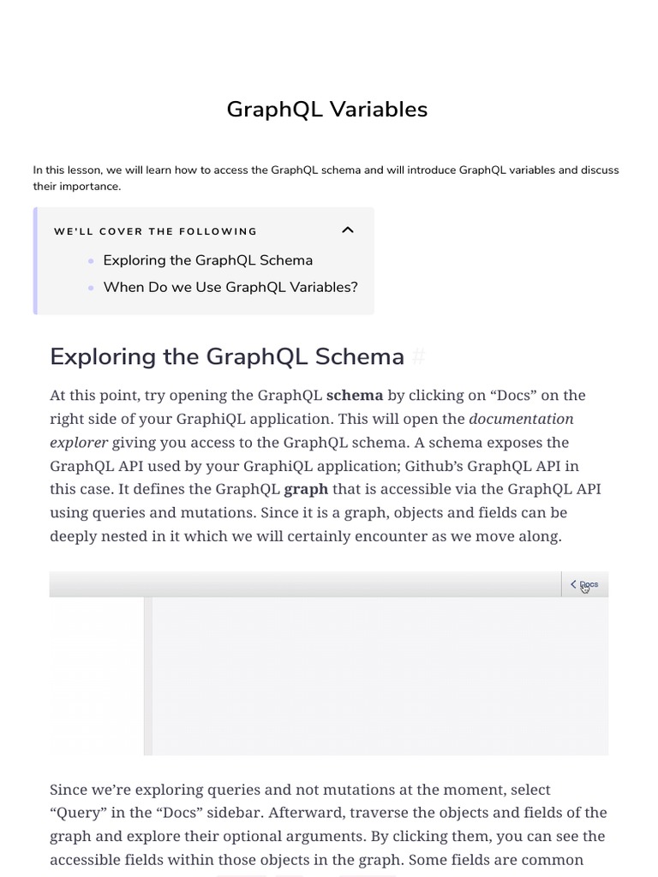
Task: Click the "GraphQL Variables" page title
Action: (326, 110)
